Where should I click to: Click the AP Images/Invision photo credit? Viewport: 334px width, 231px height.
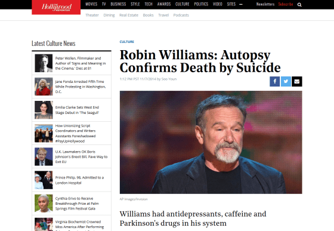[x=134, y=199]
